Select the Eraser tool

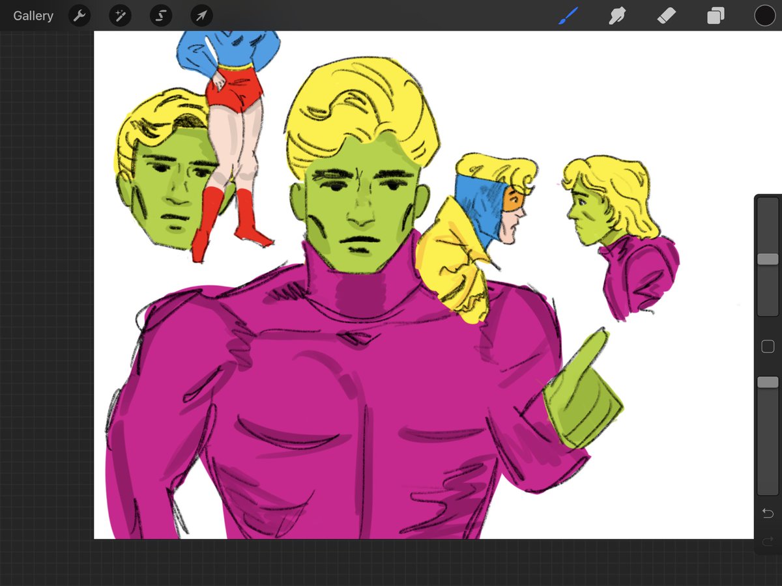(x=667, y=16)
